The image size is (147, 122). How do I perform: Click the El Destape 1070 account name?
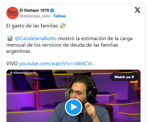tap(34, 10)
